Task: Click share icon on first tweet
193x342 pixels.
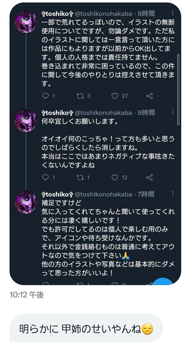Action: pyautogui.click(x=150, y=96)
